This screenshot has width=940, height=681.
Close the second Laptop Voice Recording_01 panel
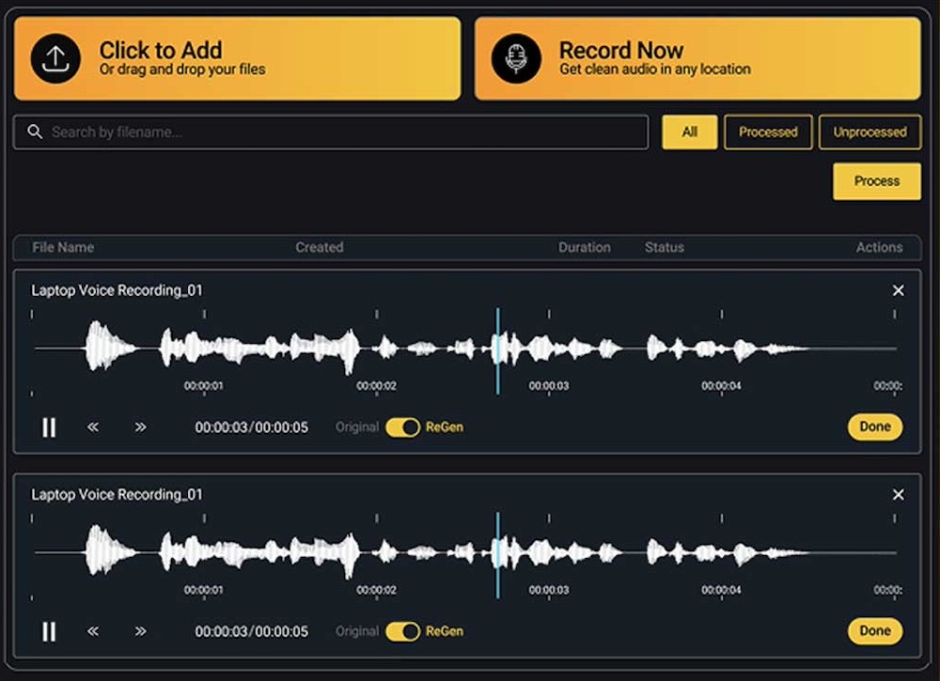pyautogui.click(x=898, y=495)
